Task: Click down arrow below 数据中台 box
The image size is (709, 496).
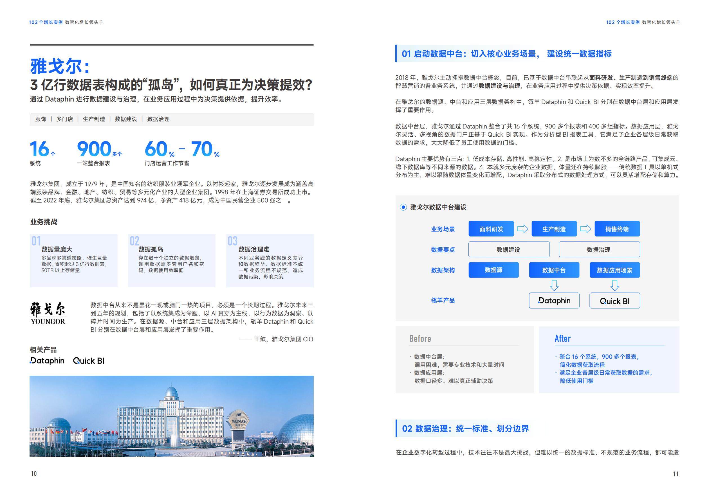Action: (x=554, y=285)
